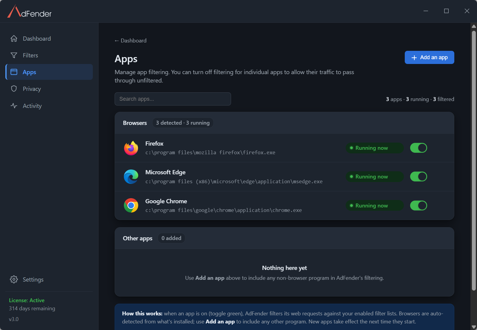This screenshot has width=477, height=330.
Task: Click Firefox's Running now status badge
Action: coord(375,148)
